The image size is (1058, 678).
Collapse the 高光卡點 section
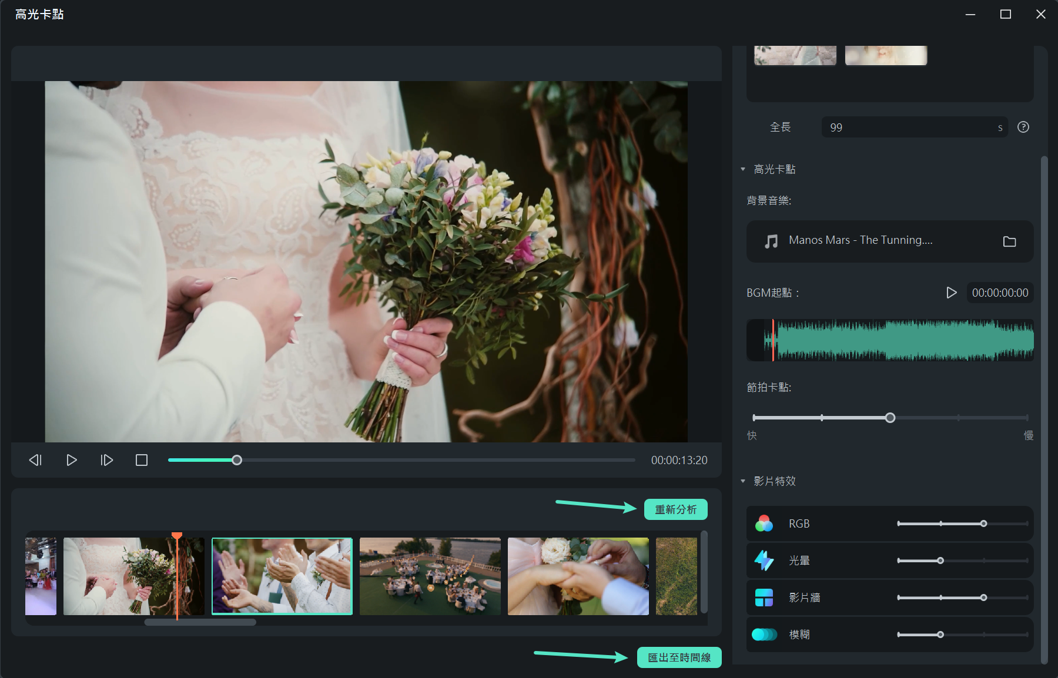click(743, 169)
